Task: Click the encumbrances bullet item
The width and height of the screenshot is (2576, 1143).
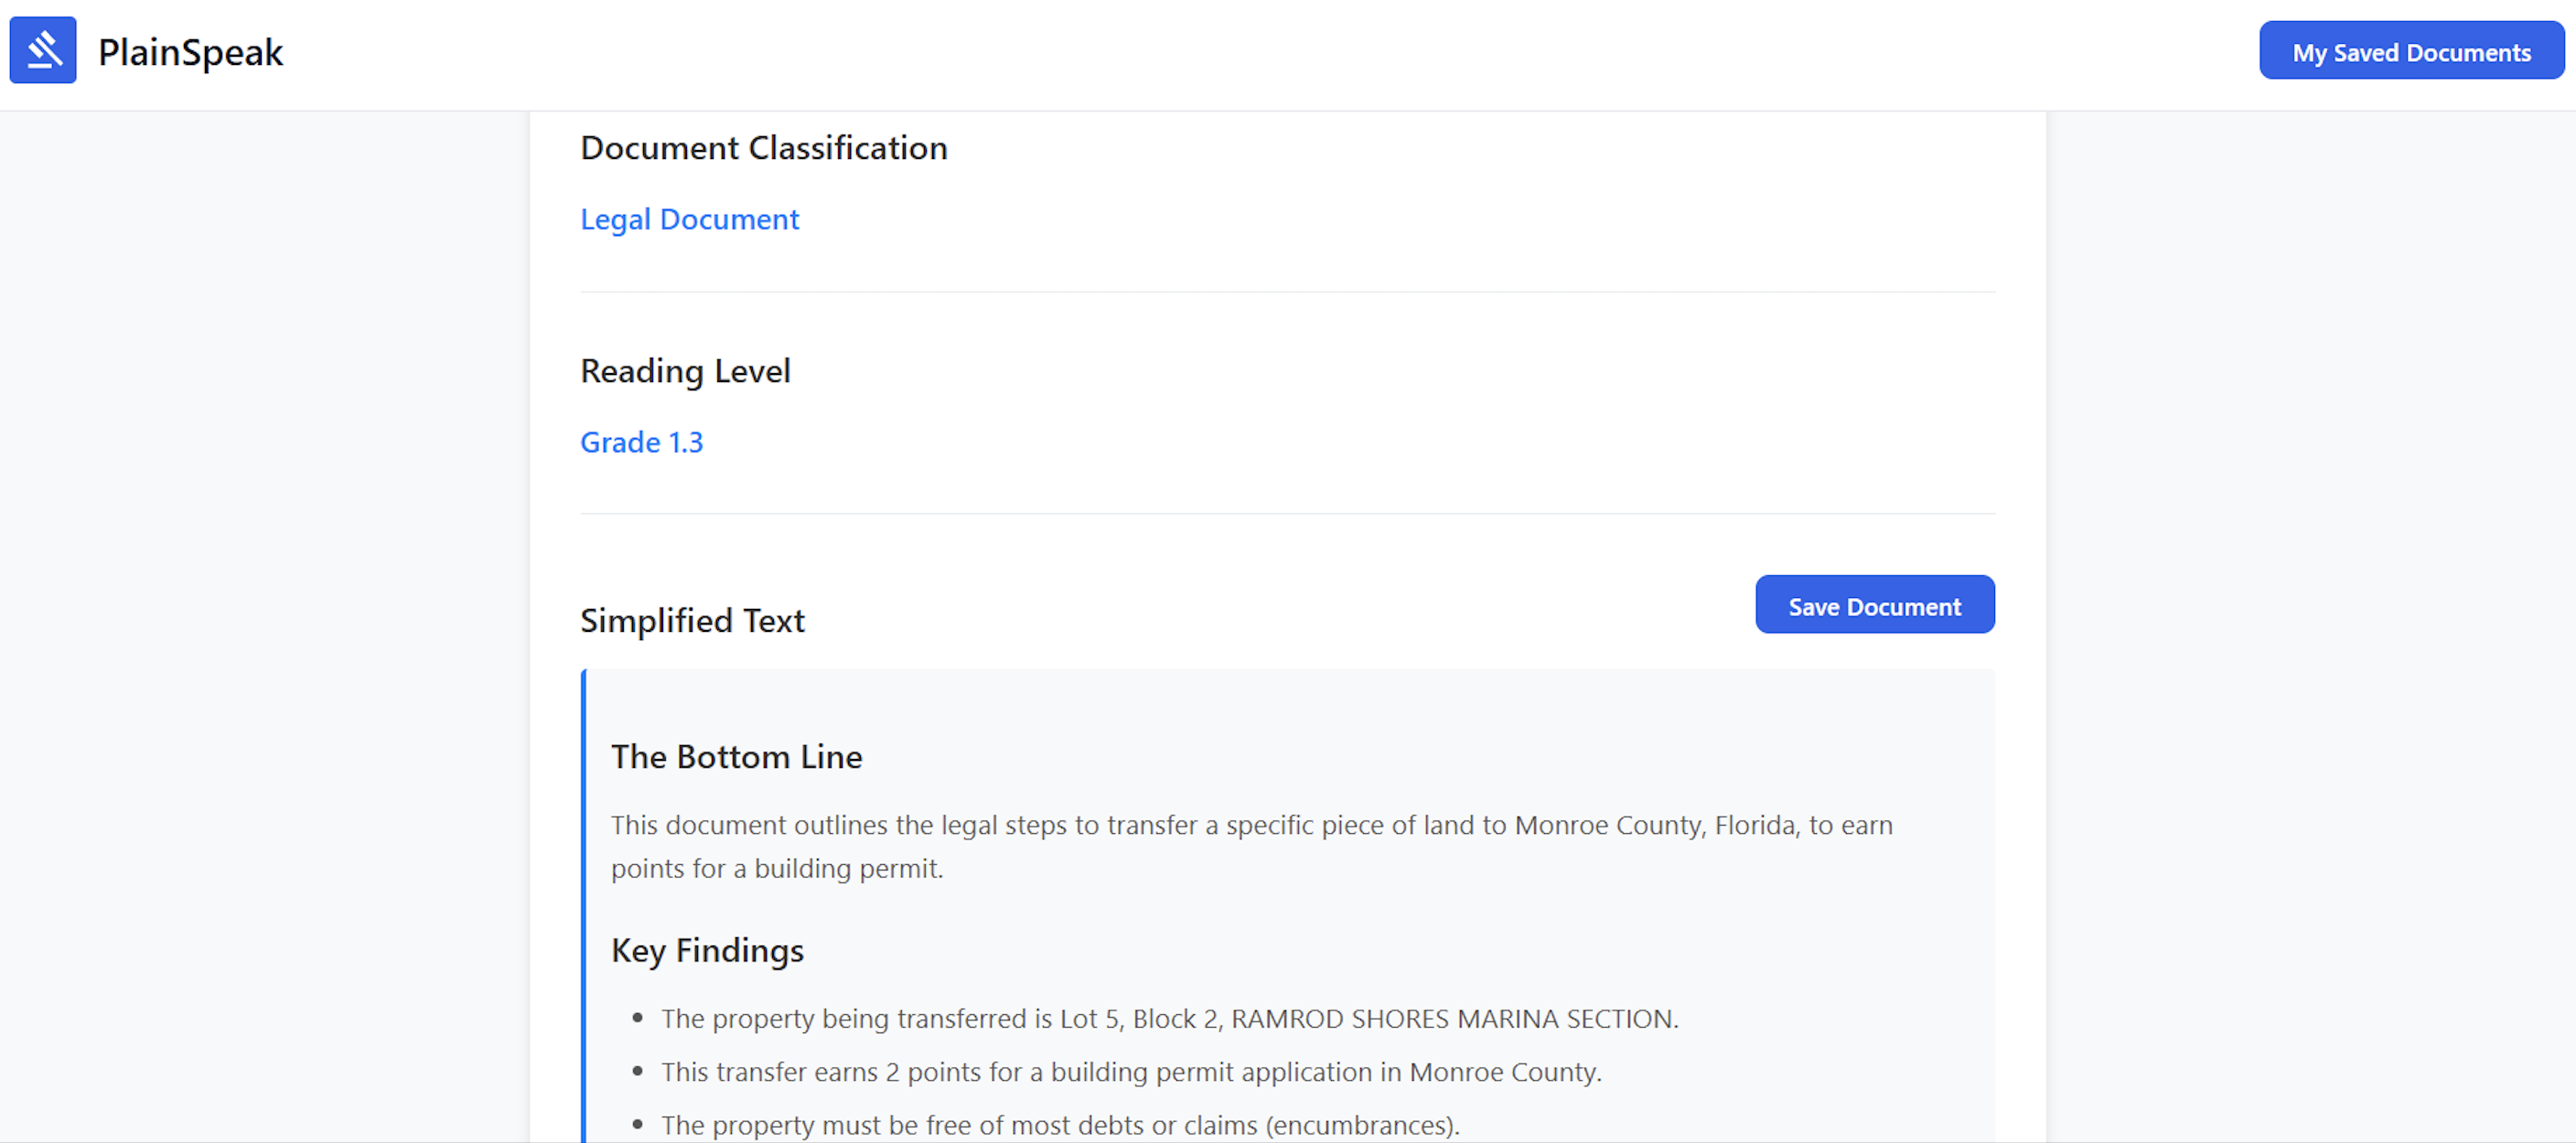Action: click(x=1060, y=1125)
